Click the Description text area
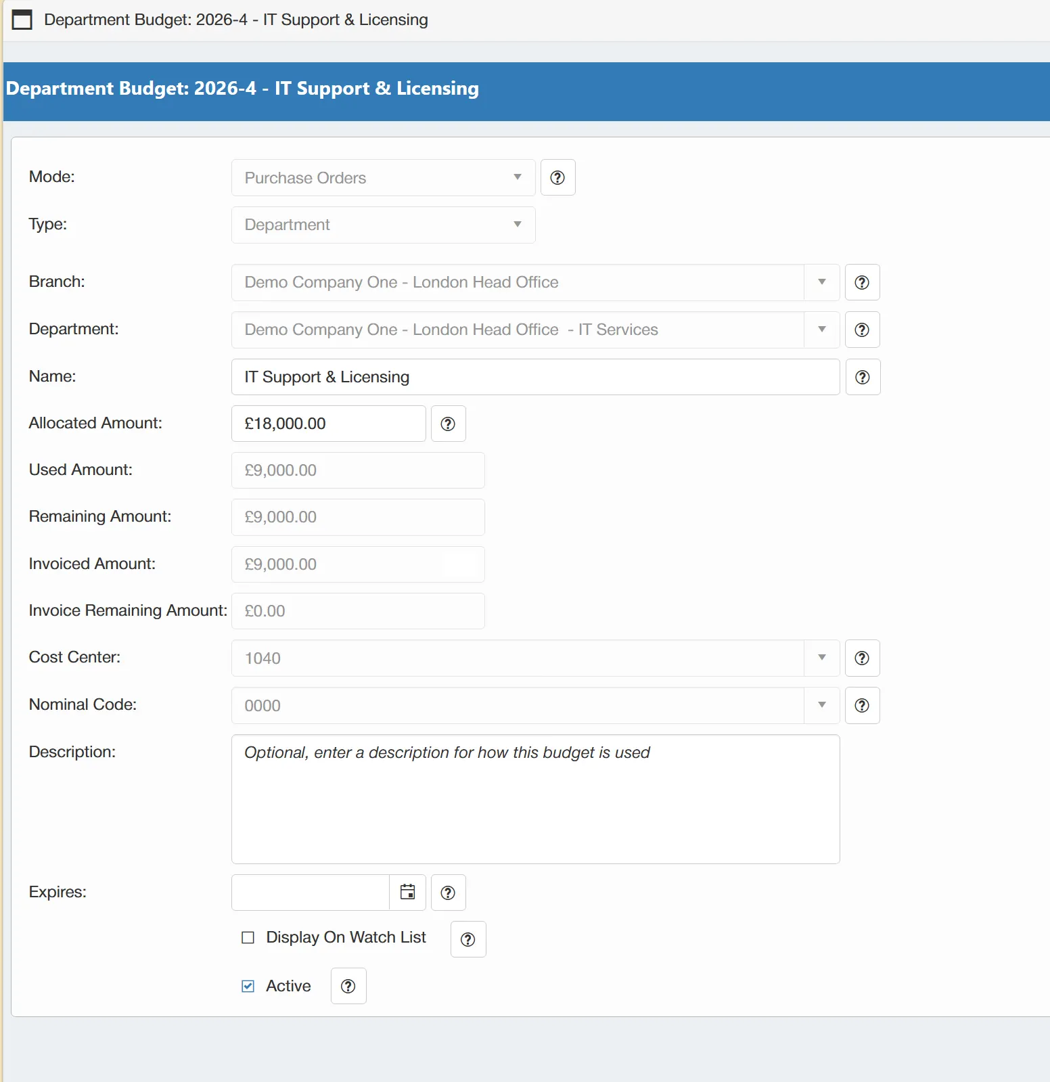 (x=536, y=799)
